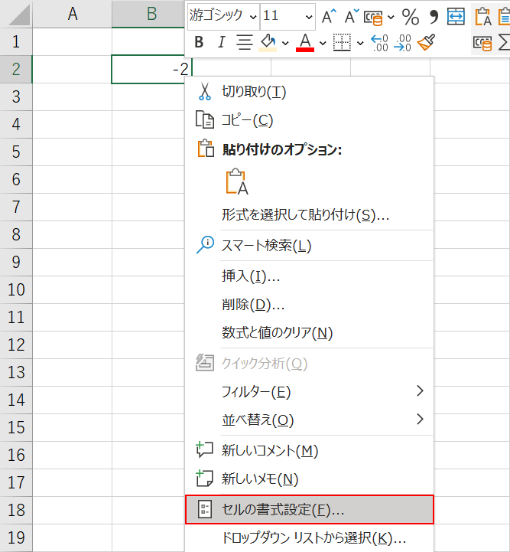This screenshot has width=510, height=552.
Task: Click the magnifier icon beside スマート検索
Action: tap(205, 245)
